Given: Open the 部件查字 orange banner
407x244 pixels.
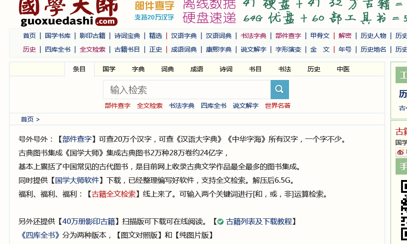Looking at the screenshot, I should click(155, 5).
